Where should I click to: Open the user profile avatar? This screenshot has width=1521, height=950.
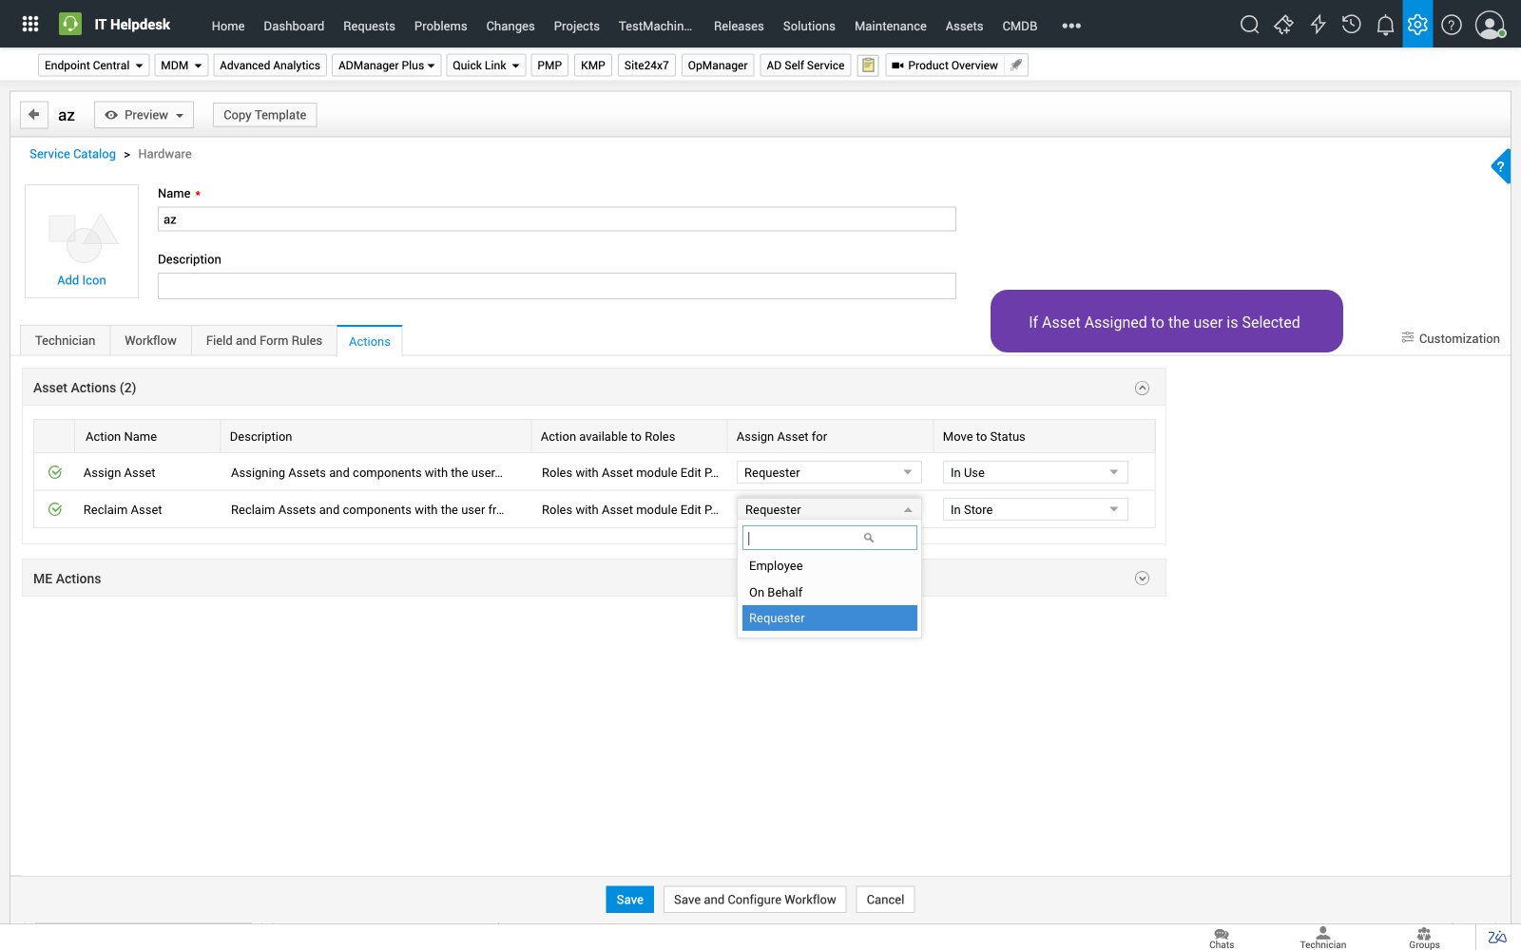[1490, 25]
